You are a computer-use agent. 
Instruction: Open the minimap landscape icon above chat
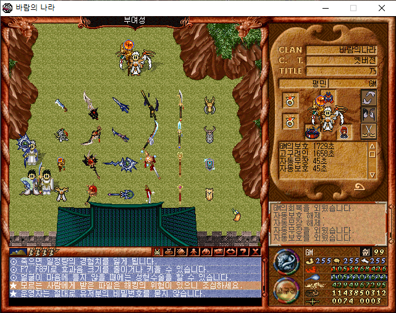tap(18, 252)
